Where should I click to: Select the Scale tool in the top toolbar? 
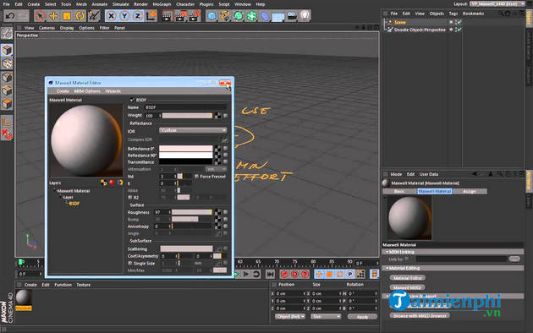pos(67,16)
